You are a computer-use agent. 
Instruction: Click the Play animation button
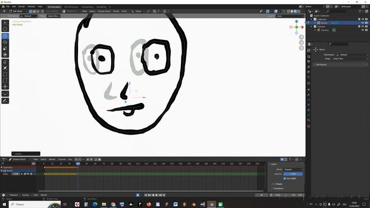(157, 195)
